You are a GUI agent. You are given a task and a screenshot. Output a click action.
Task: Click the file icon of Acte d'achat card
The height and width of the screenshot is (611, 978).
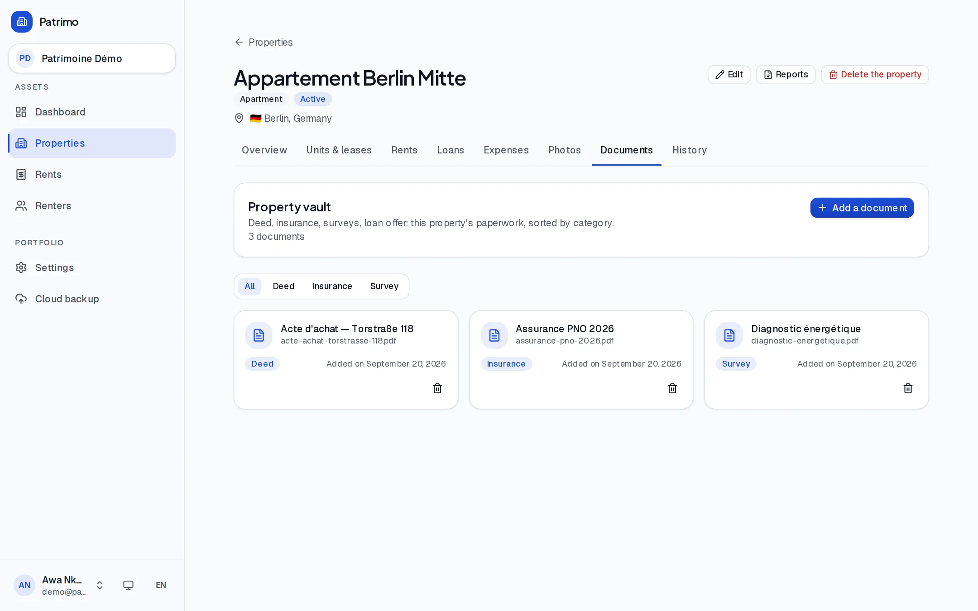point(259,335)
